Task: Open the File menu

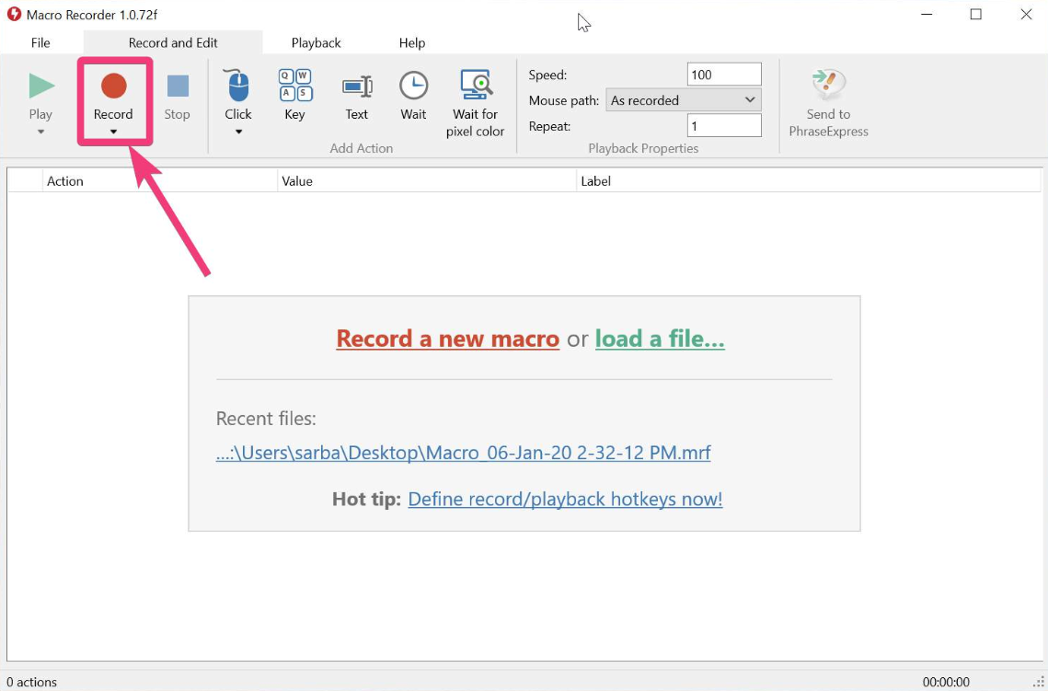Action: click(40, 42)
